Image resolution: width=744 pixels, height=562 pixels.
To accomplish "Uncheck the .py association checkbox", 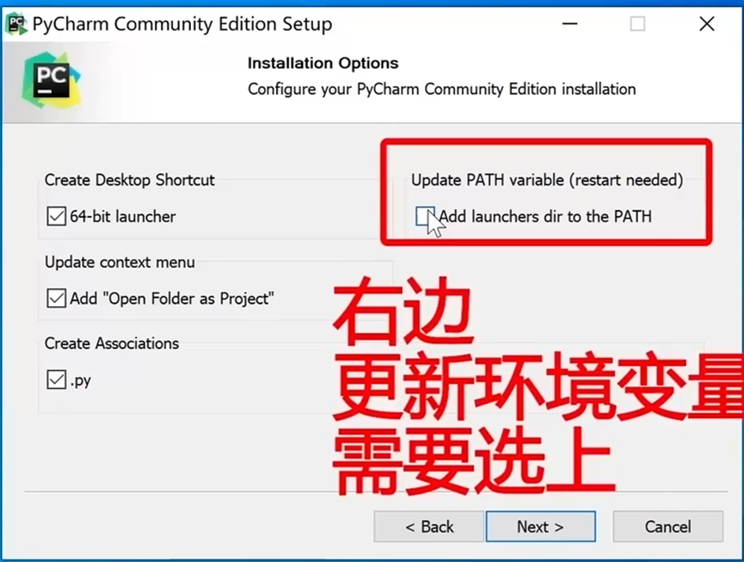I will [x=57, y=380].
